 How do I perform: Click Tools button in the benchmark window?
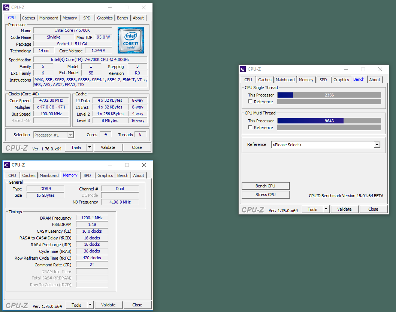pos(312,209)
